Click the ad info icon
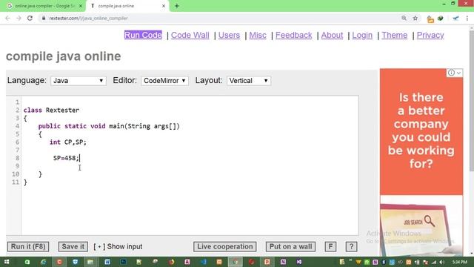 [x=451, y=73]
